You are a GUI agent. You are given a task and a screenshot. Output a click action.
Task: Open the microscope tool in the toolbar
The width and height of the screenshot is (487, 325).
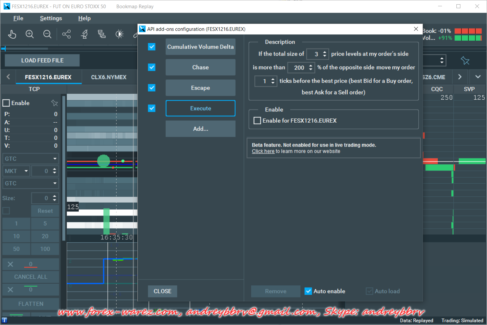click(84, 34)
